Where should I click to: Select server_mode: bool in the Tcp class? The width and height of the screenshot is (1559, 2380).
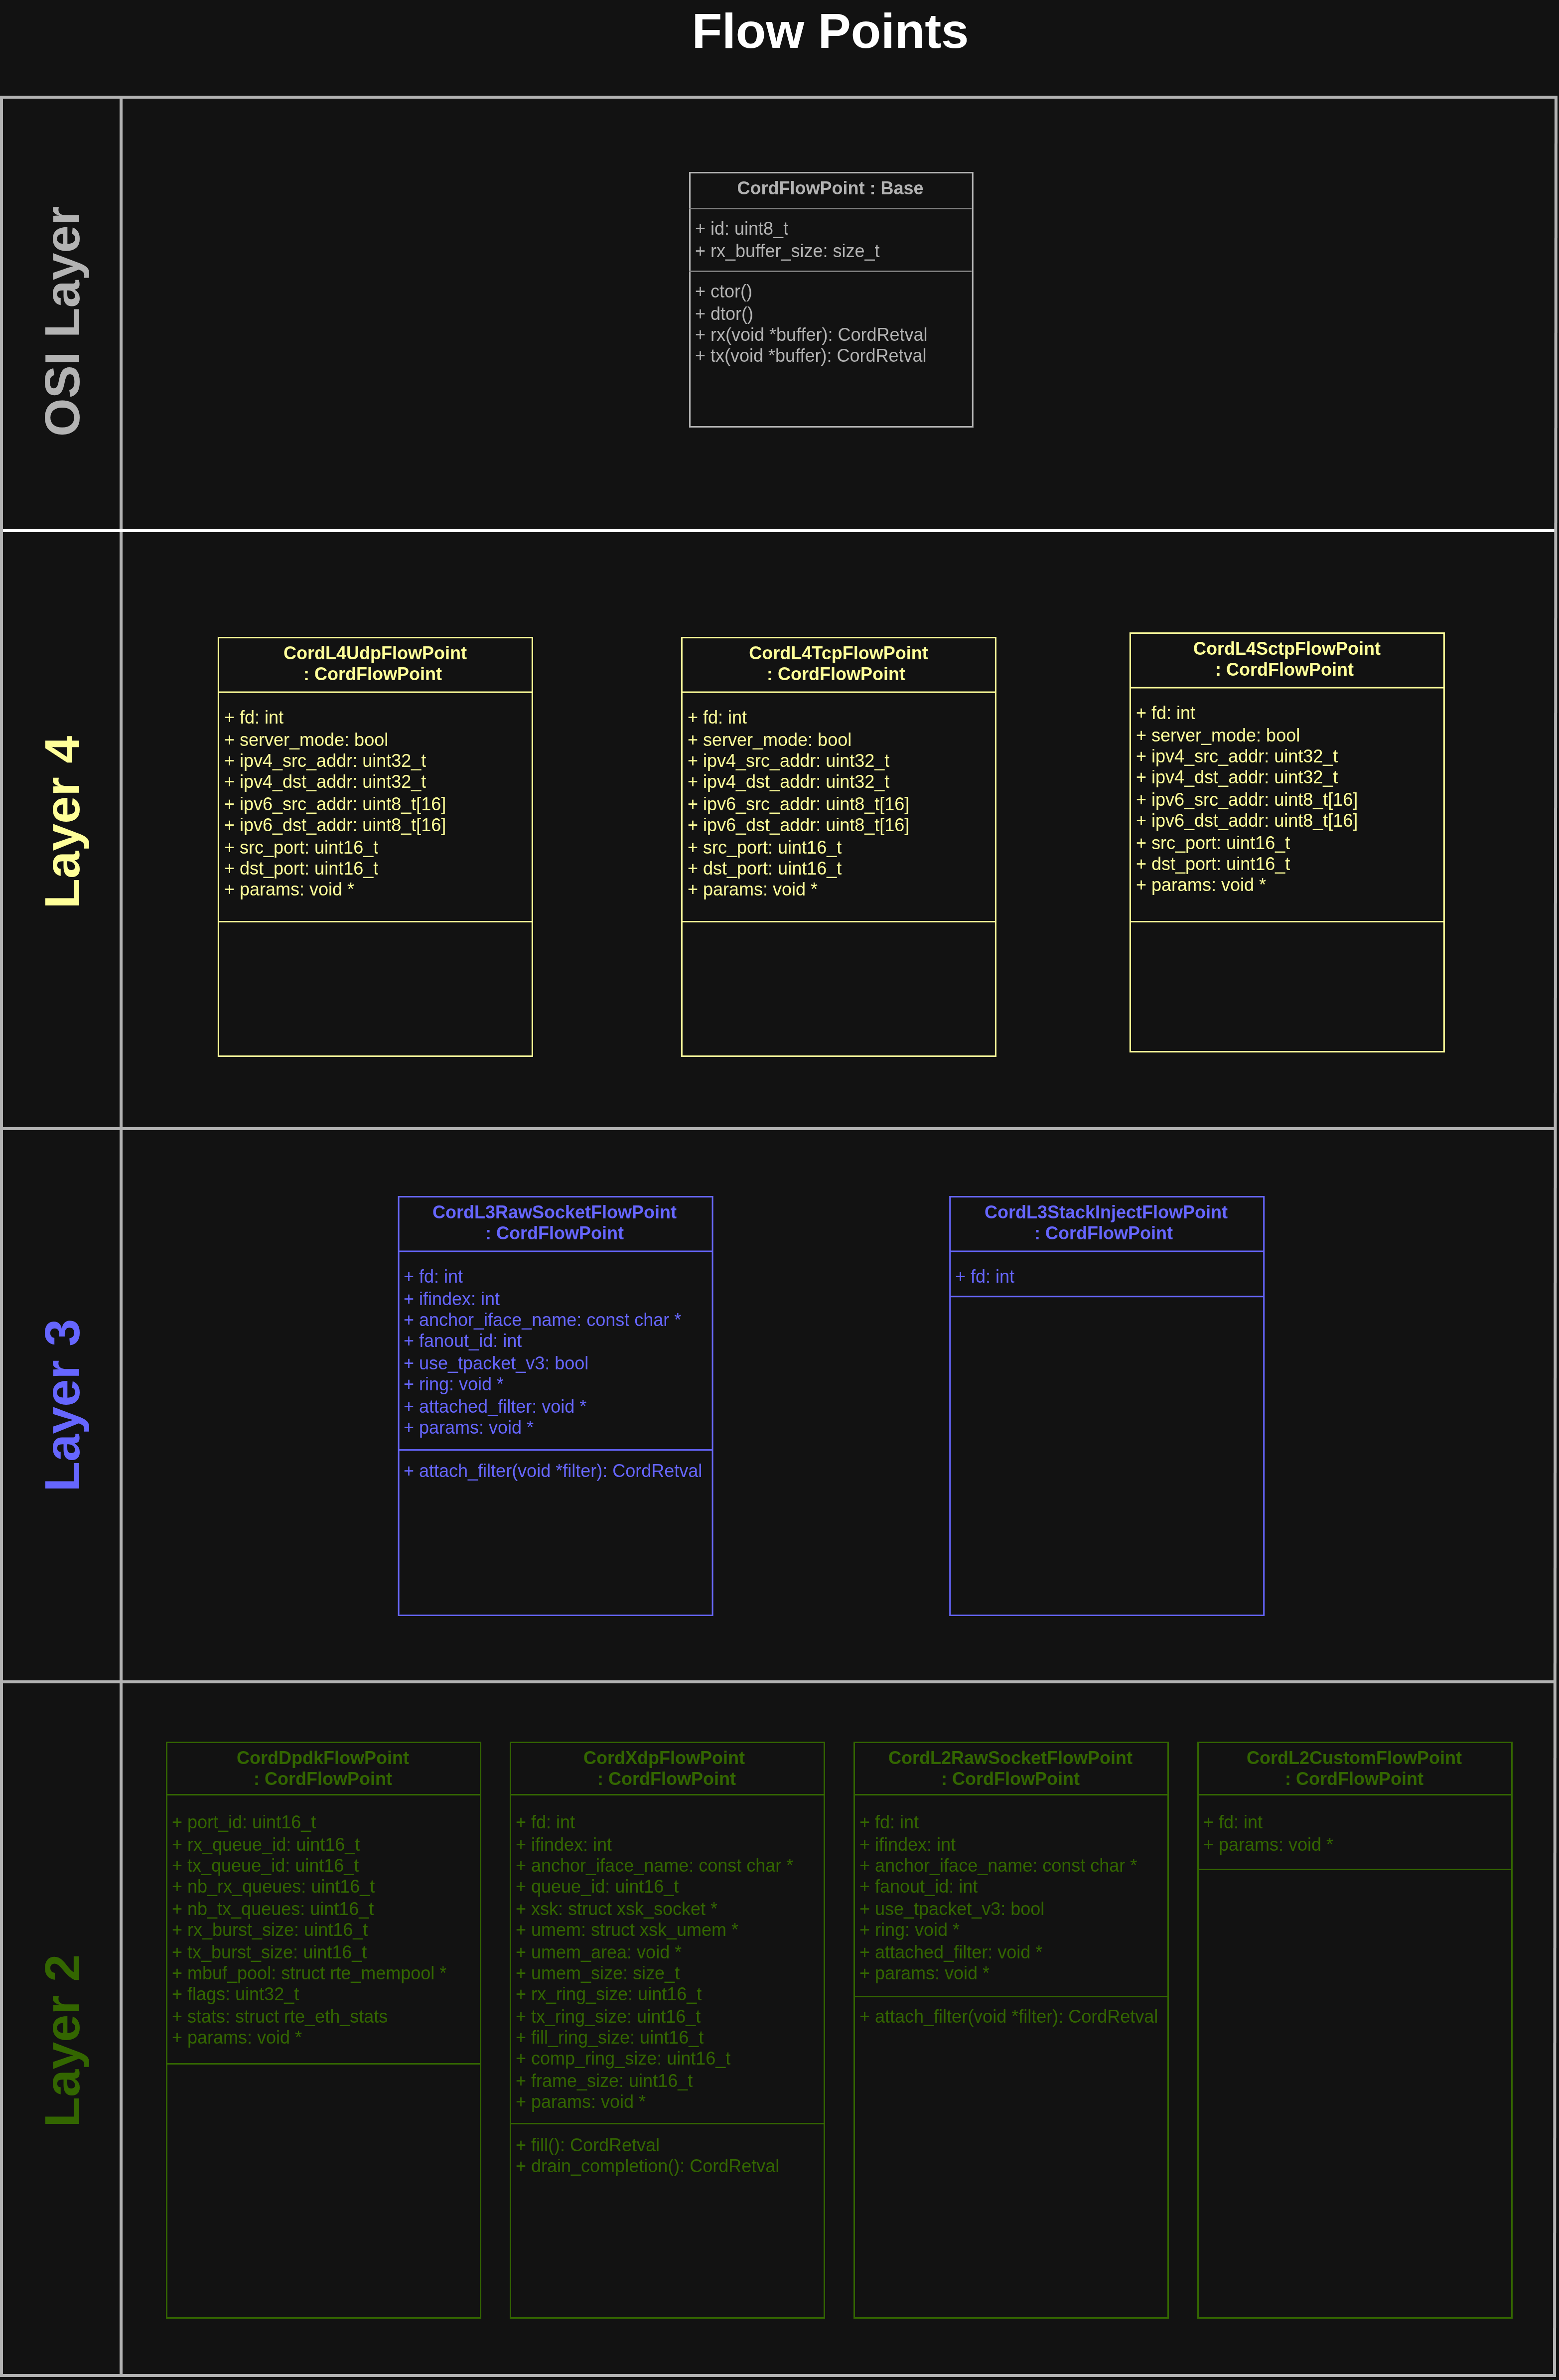[x=769, y=740]
